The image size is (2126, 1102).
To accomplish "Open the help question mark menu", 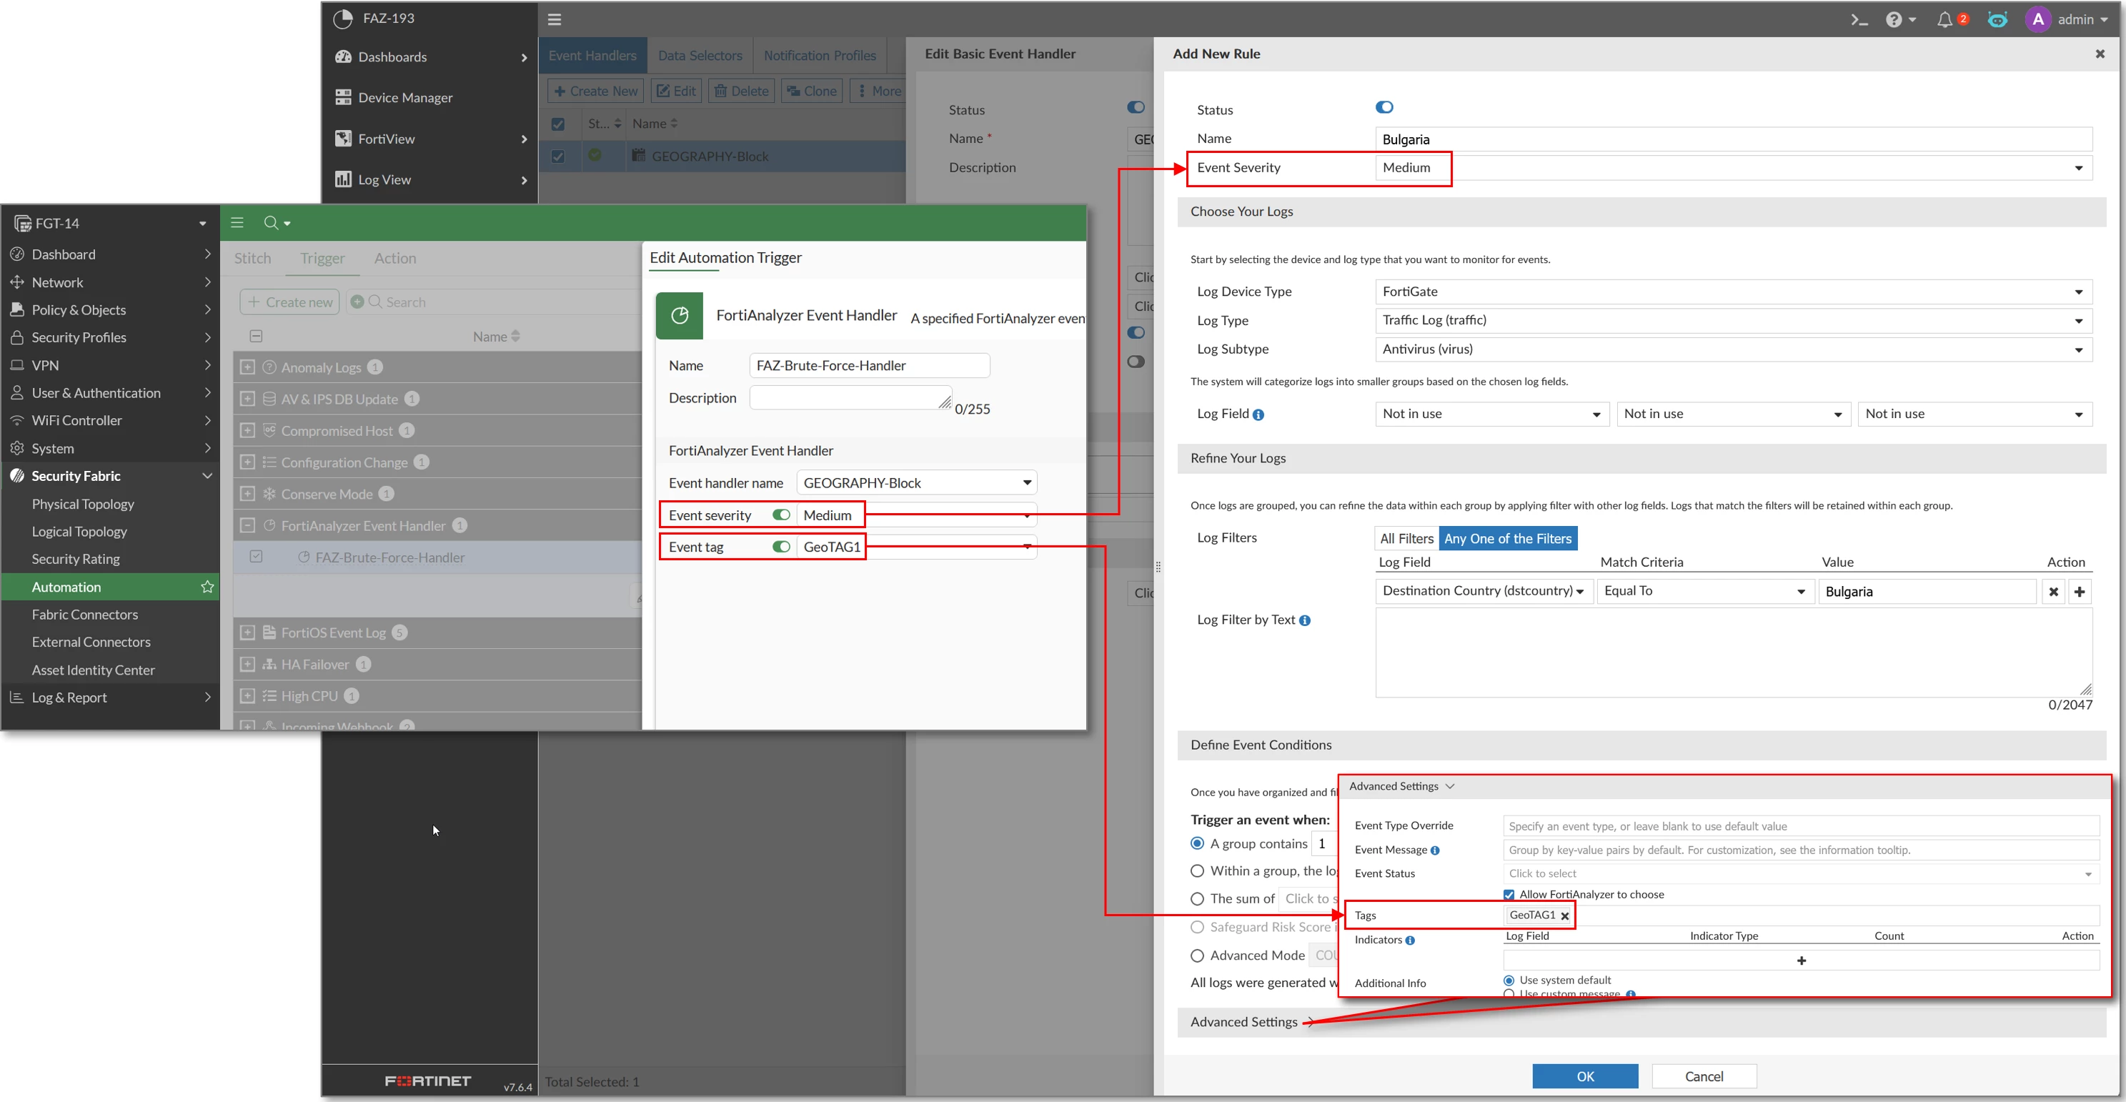I will (x=1900, y=20).
